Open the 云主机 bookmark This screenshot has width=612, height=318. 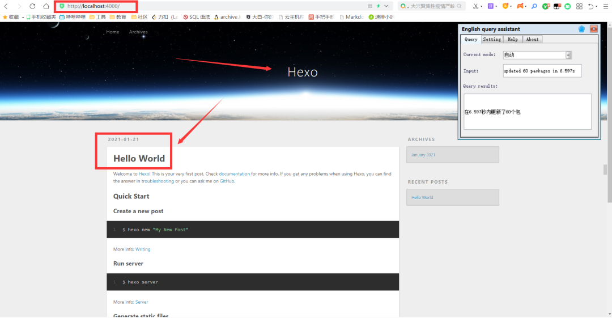point(291,17)
